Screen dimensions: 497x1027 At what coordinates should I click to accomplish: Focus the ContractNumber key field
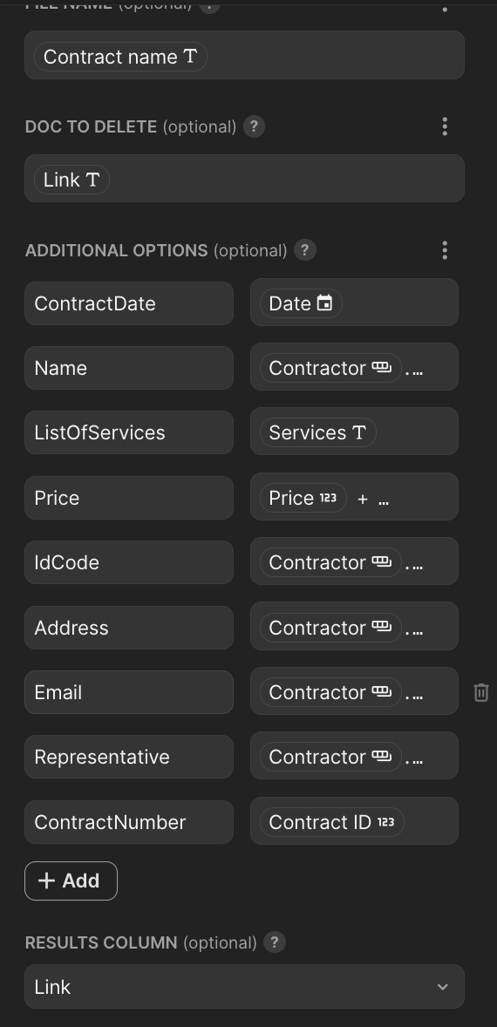(x=129, y=822)
